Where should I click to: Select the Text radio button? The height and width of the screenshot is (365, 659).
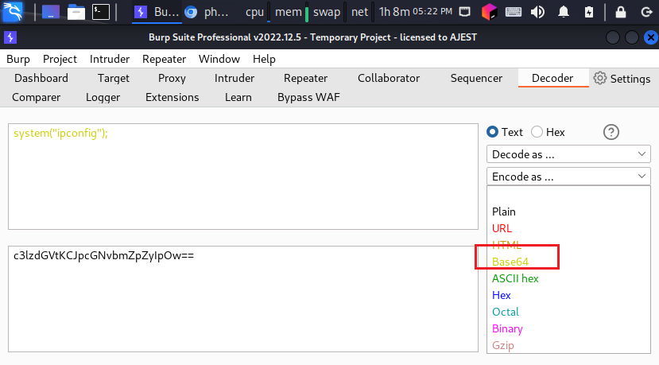(492, 132)
